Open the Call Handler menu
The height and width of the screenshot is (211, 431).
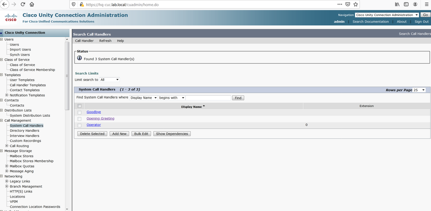tap(85, 40)
